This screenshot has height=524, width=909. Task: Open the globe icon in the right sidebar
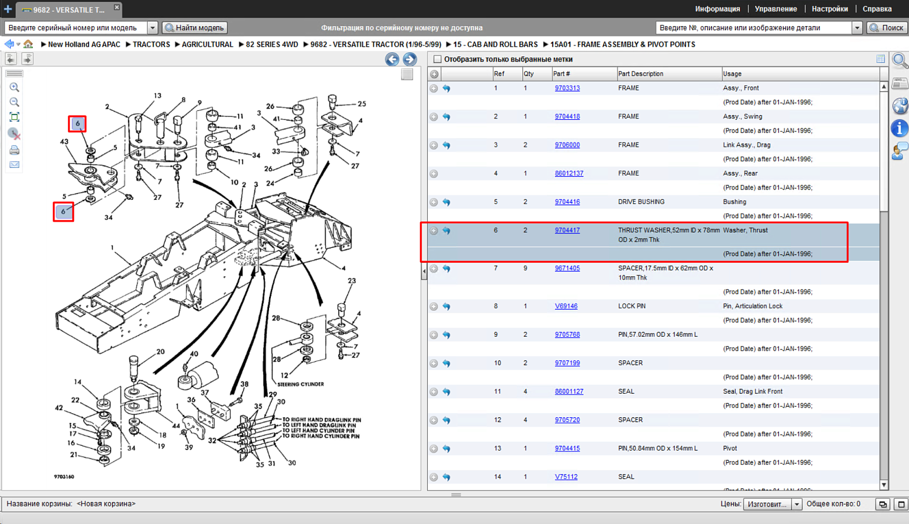coord(900,105)
